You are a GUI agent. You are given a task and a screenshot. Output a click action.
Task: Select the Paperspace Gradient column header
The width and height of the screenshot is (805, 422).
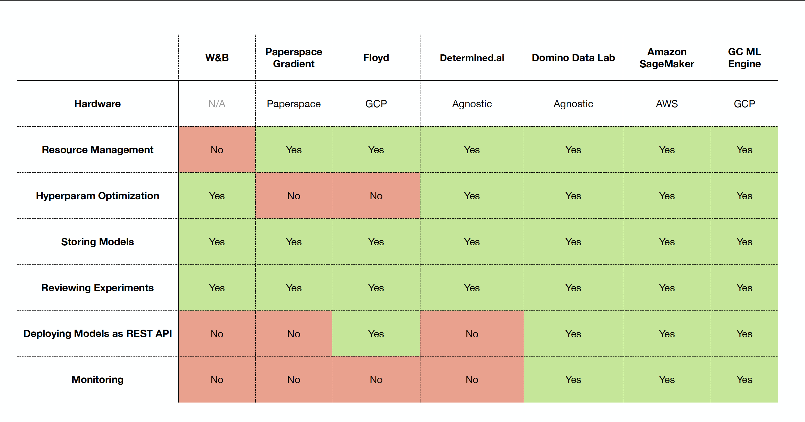point(293,58)
